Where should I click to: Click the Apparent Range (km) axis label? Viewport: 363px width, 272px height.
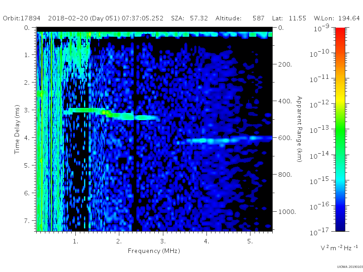[x=299, y=129]
